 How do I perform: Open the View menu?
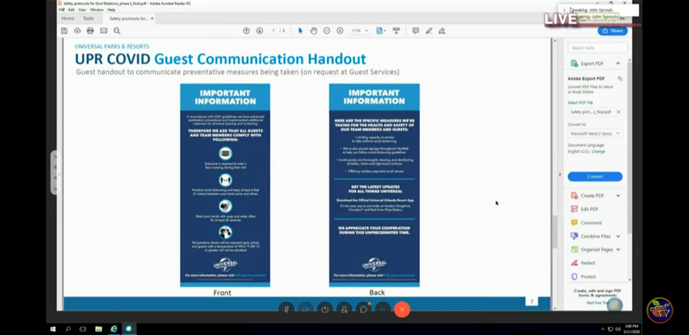pyautogui.click(x=82, y=9)
